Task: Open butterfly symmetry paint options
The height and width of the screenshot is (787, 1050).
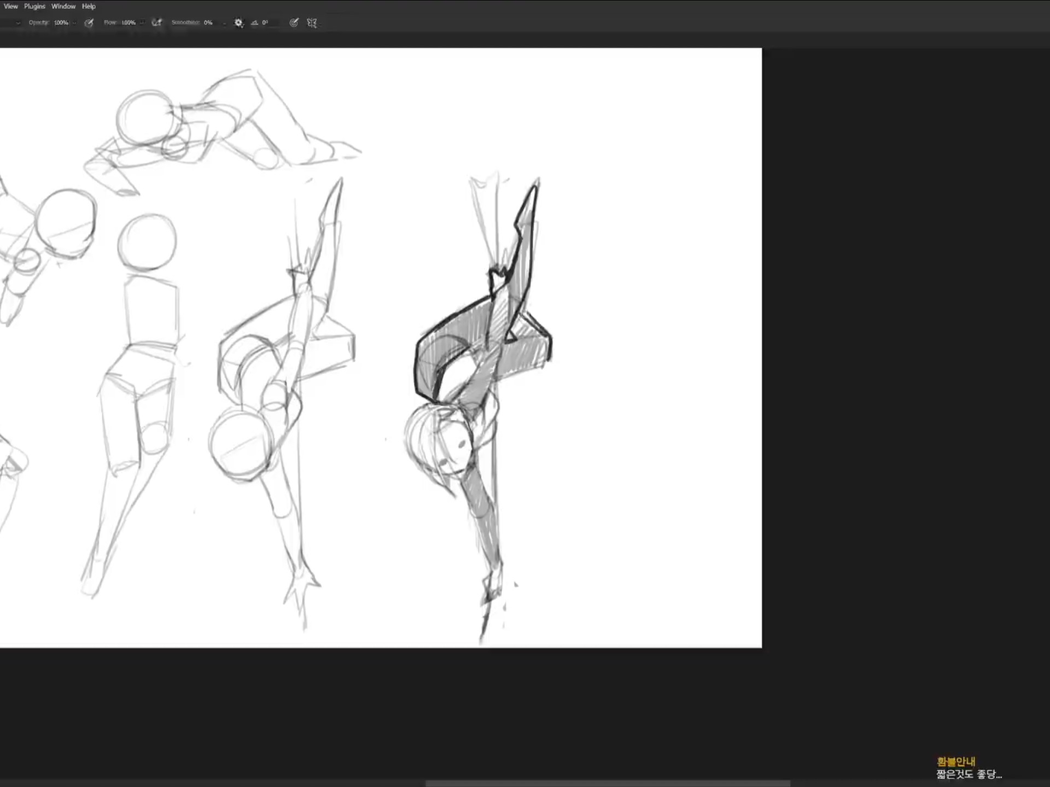Action: coord(312,23)
